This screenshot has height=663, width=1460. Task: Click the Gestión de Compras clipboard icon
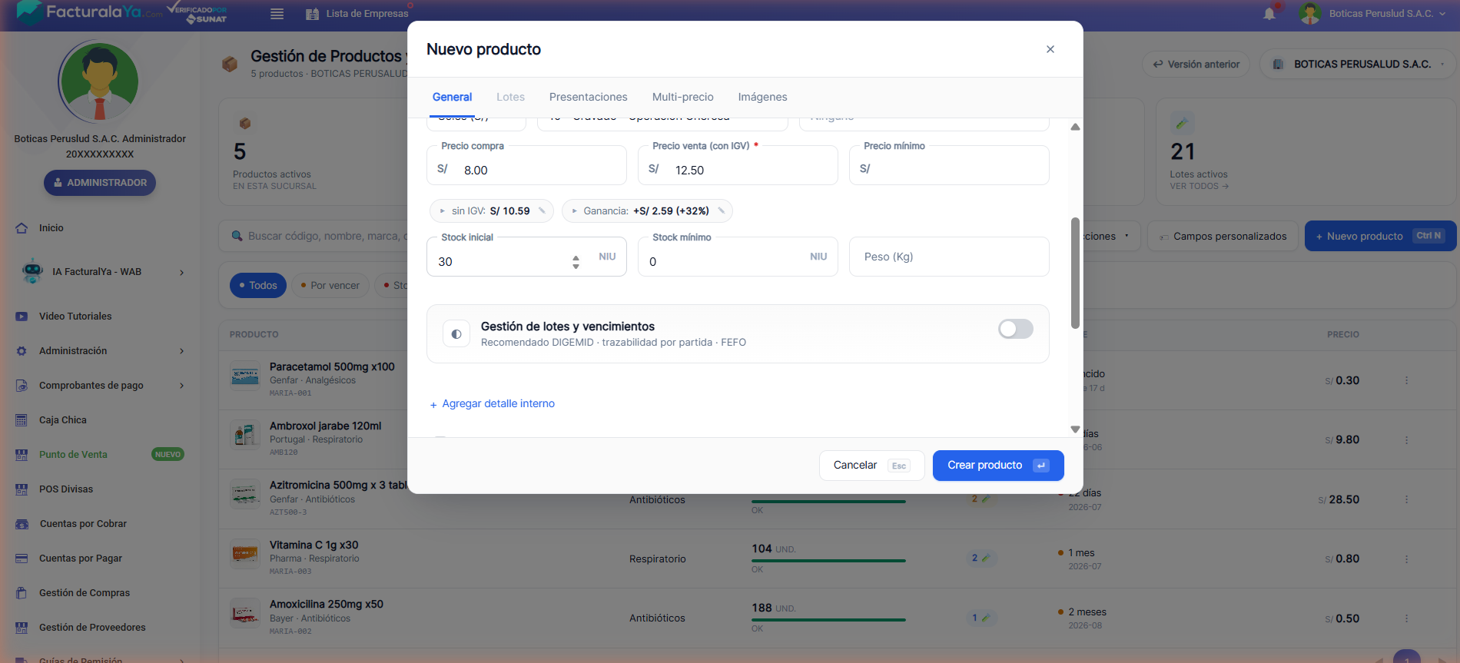[22, 593]
